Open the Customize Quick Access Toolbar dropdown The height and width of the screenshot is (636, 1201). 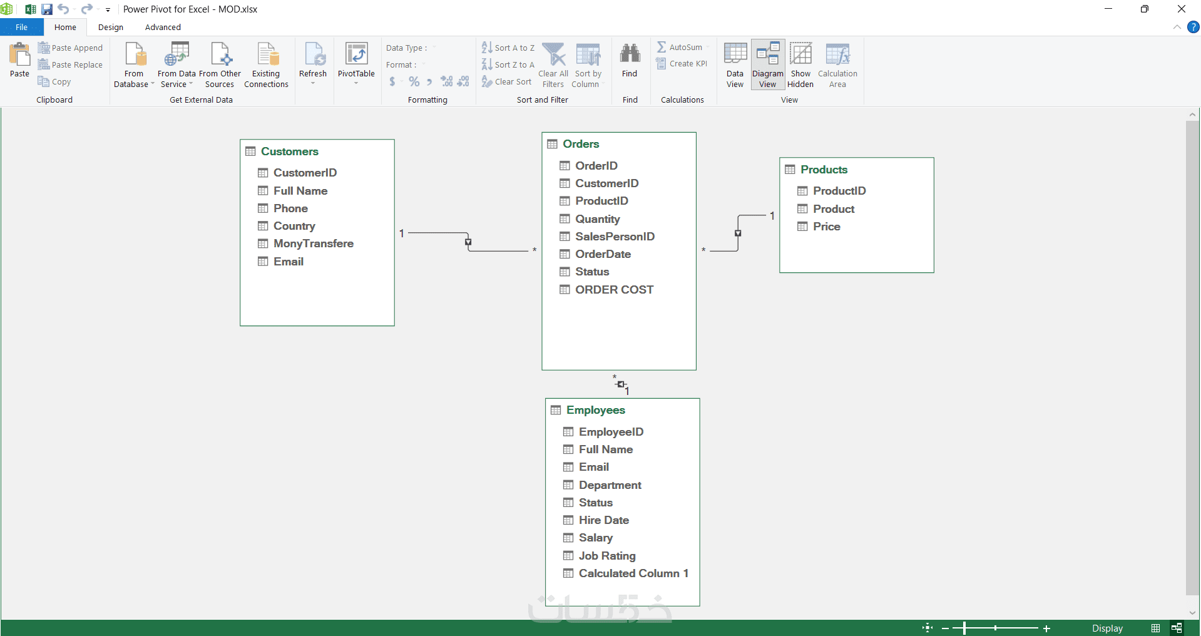(x=108, y=9)
